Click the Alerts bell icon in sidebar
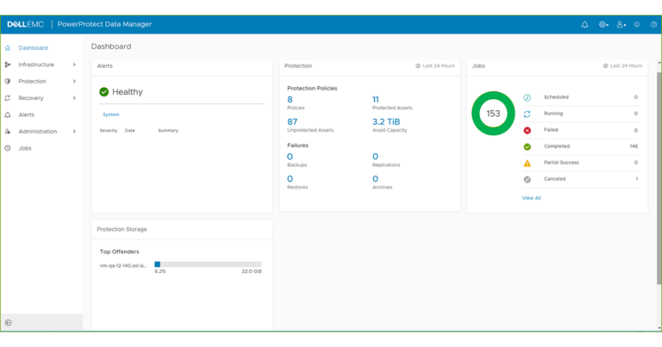The height and width of the screenshot is (347, 662). [x=8, y=115]
